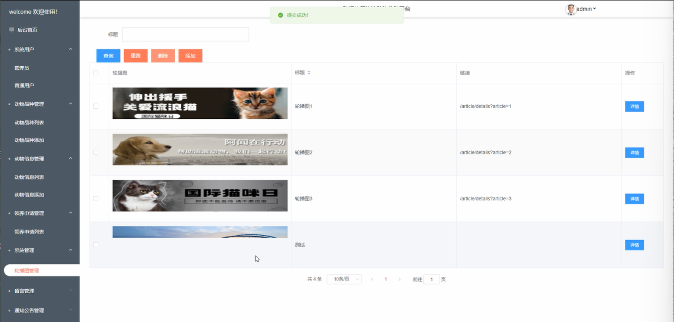Screen dimensions: 674x322
Task: Collapse the 动物品种管理 sidebar group
Action: [x=39, y=104]
